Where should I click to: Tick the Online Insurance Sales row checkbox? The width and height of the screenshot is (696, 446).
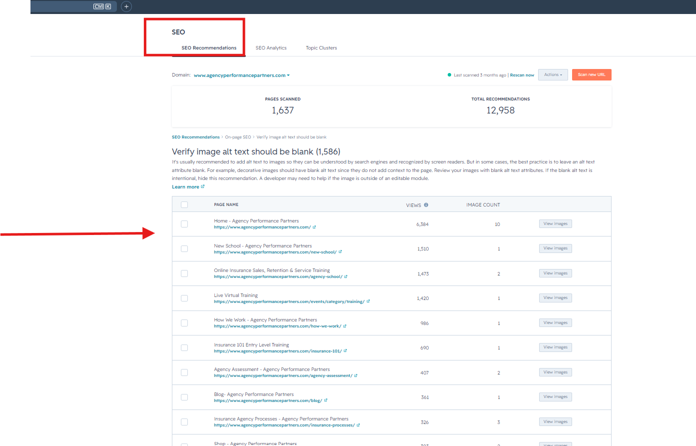tap(184, 273)
